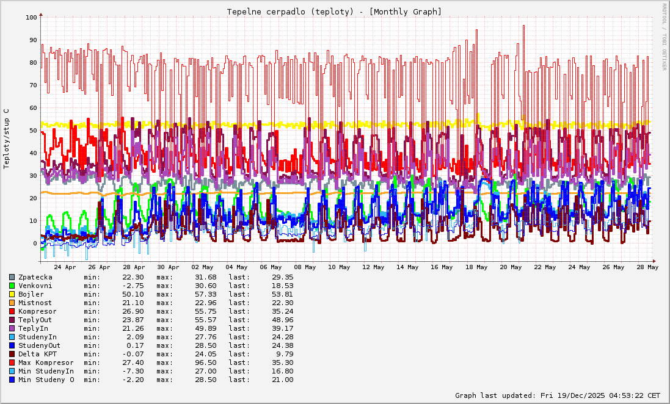Select the 18 May date axis label

point(476,267)
